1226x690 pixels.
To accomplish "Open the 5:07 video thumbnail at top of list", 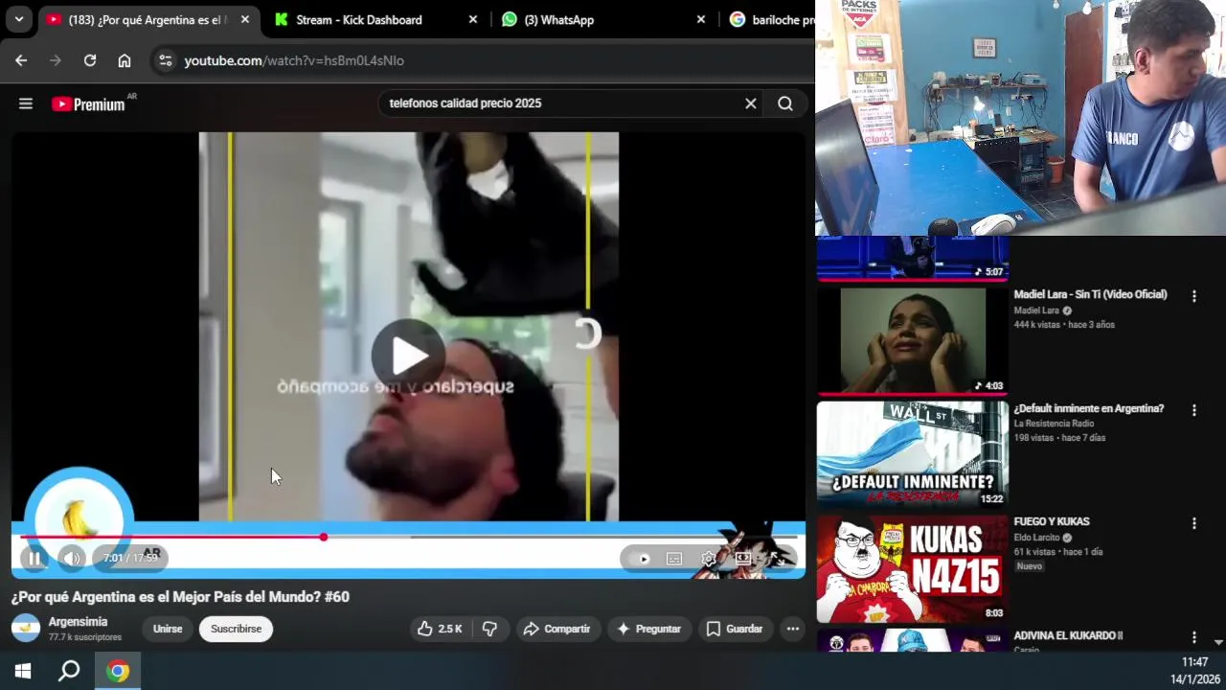I will click(x=913, y=259).
